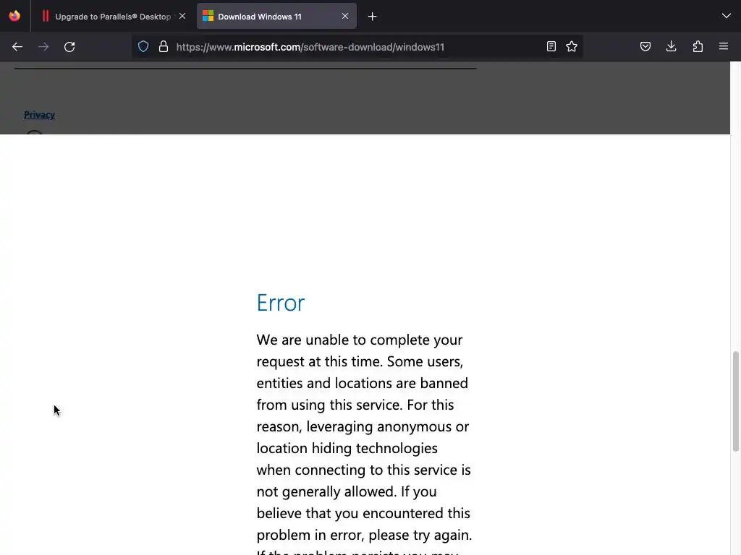
Task: Expand the list all tabs chevron
Action: (727, 16)
